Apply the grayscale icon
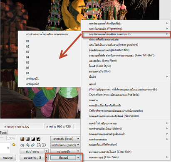171x162 pixels. [x=28, y=139]
